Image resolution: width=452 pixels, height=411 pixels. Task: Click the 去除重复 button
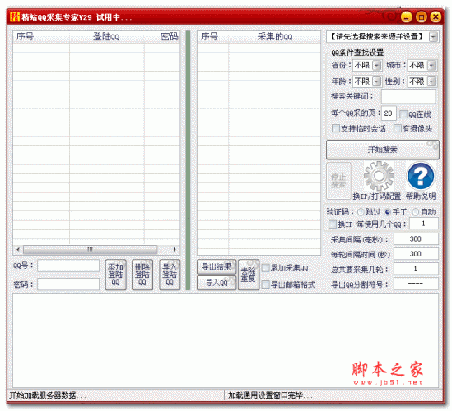click(x=249, y=275)
